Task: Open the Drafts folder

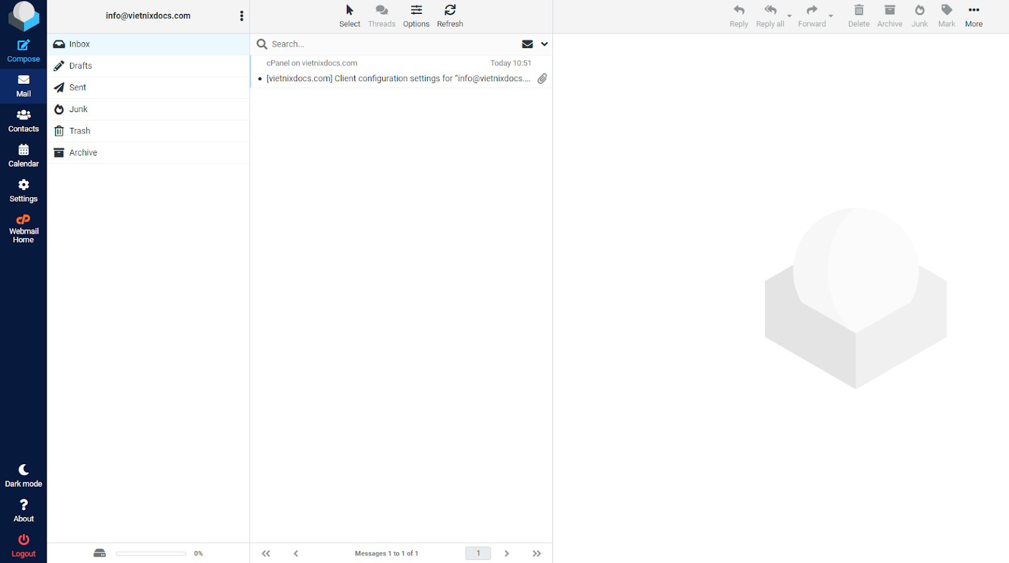Action: (x=148, y=65)
